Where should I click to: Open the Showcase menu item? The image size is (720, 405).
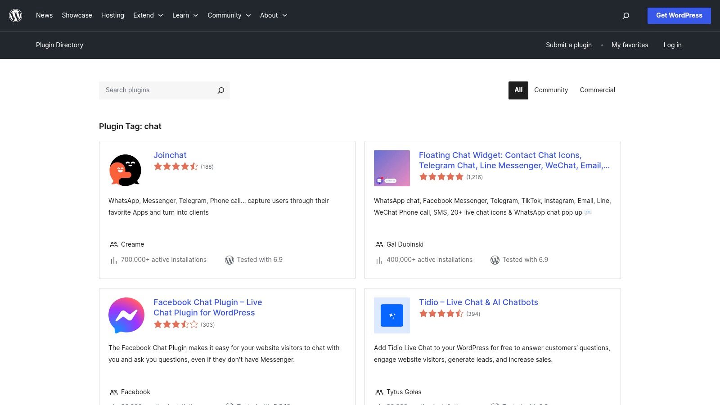77,15
